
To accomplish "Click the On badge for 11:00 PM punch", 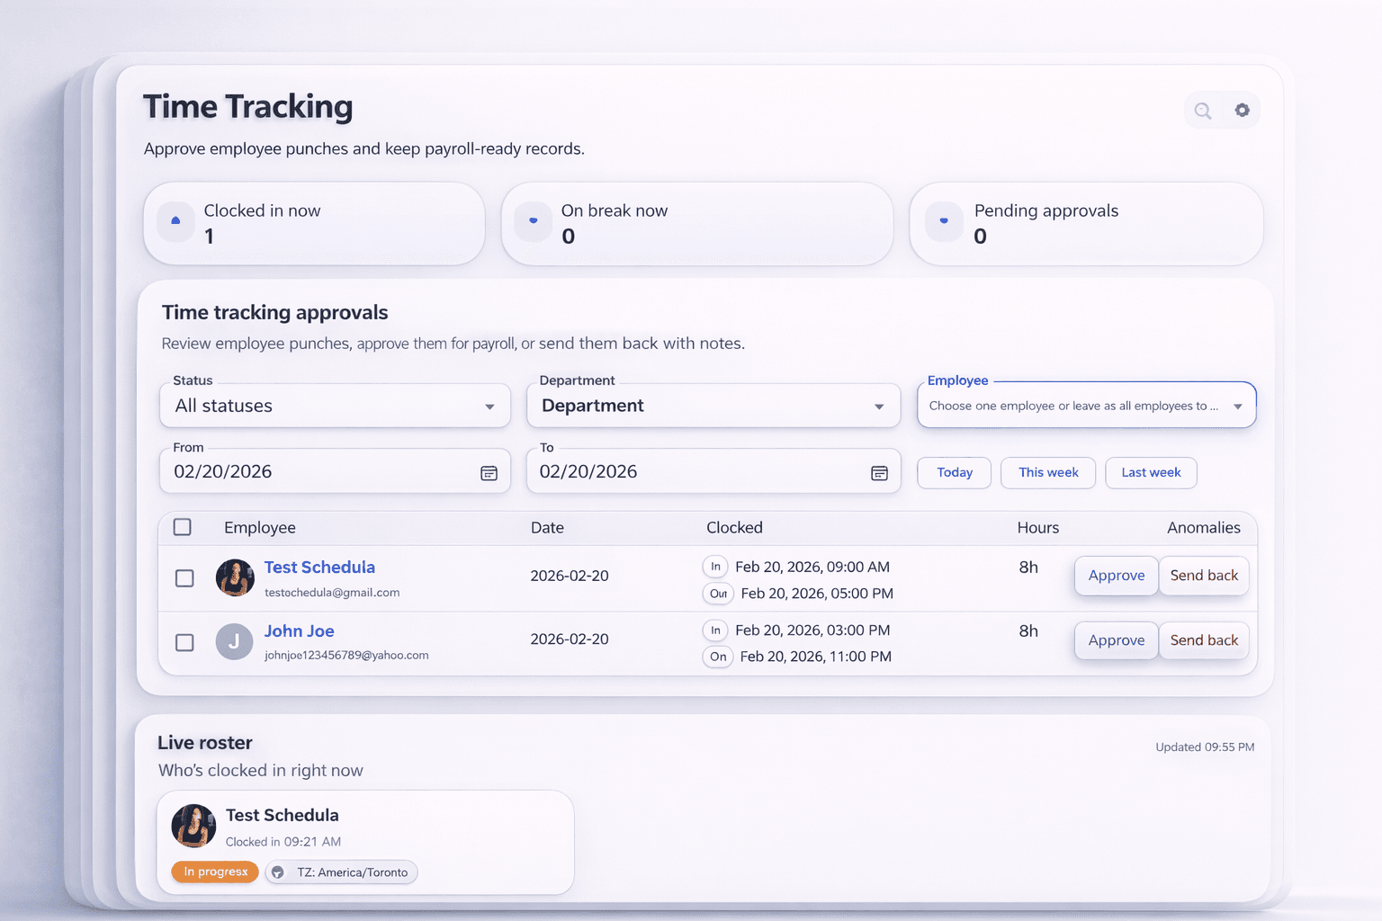I will point(718,657).
